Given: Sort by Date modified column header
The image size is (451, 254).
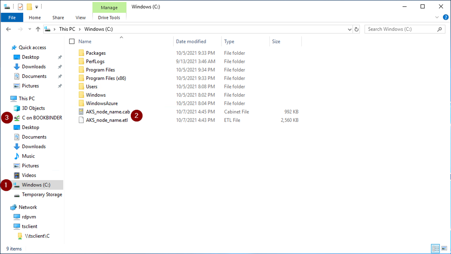Looking at the screenshot, I should (x=191, y=41).
